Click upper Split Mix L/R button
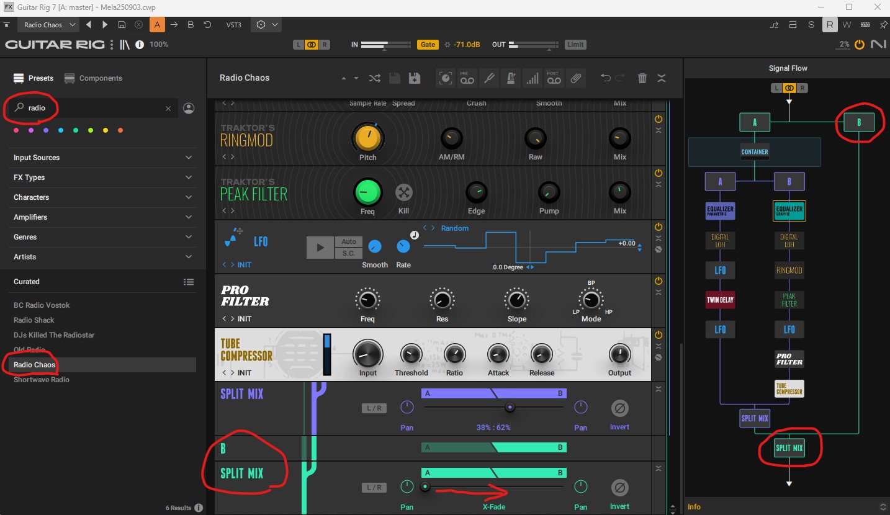The image size is (890, 515). tap(374, 408)
